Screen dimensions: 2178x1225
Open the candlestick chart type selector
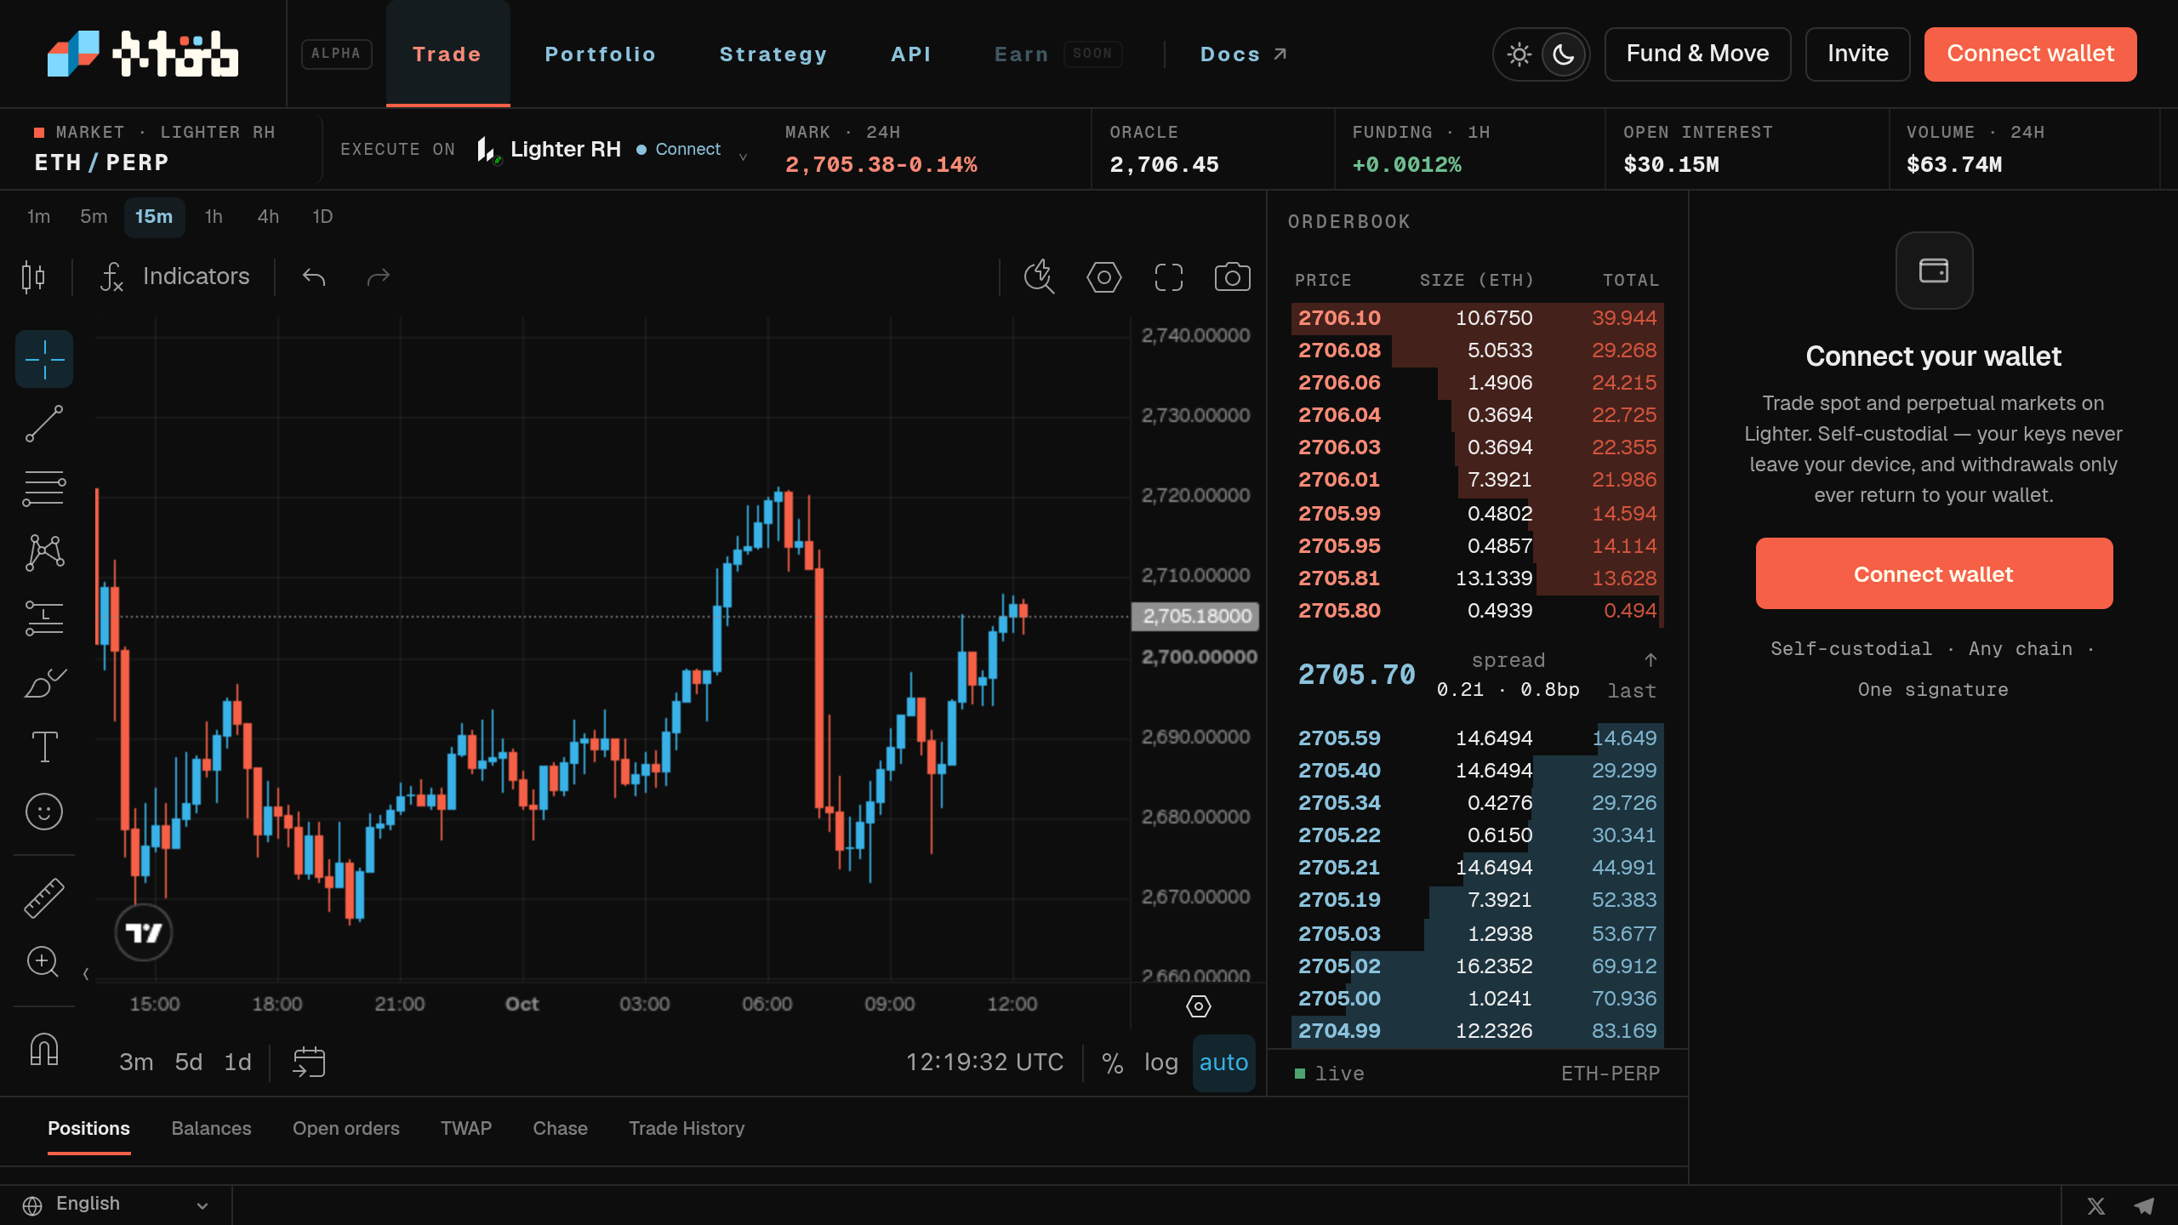point(33,277)
